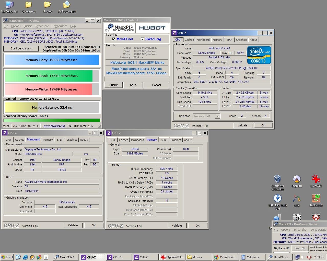Screen dimensions: 327x261
Task: Click the network icon in system tray
Action: (297, 257)
